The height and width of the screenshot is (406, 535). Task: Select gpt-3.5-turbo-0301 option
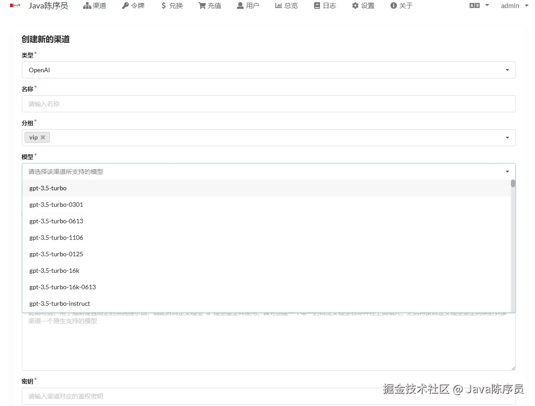pos(267,205)
